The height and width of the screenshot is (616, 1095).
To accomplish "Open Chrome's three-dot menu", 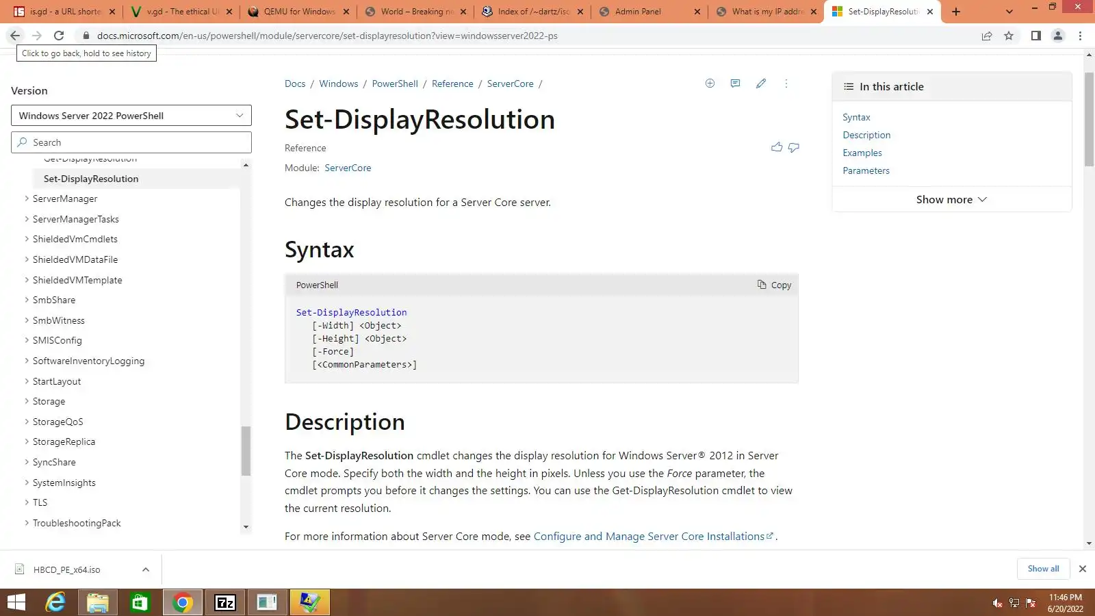I will pos(1081,36).
